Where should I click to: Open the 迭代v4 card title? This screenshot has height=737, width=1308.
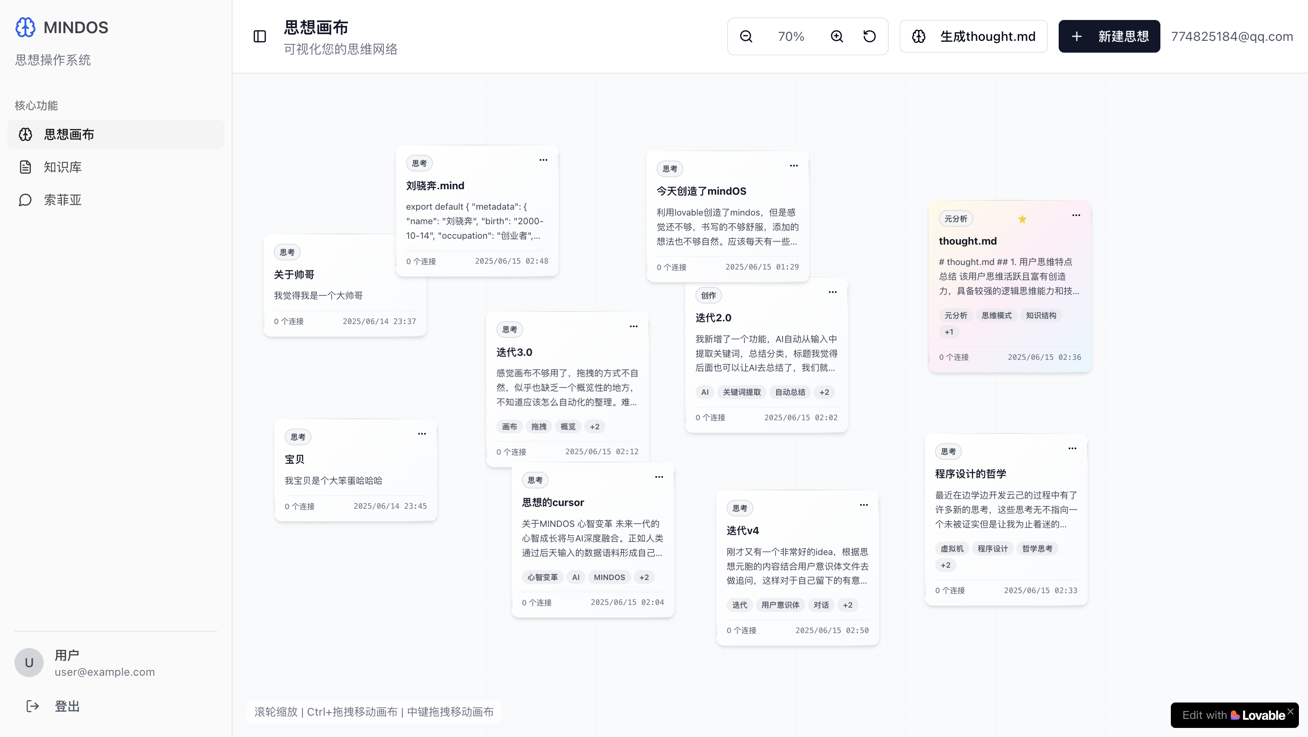pos(743,531)
